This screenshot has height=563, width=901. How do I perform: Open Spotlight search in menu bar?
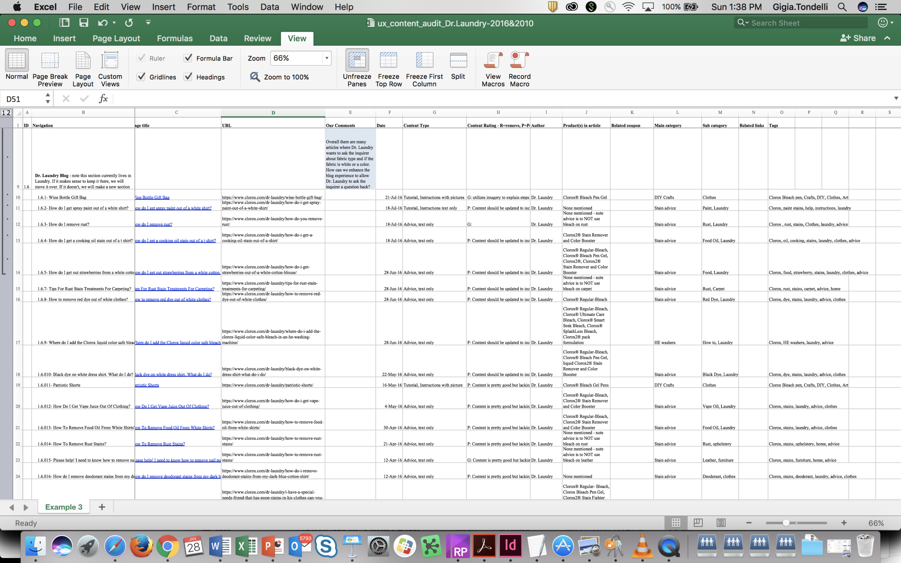pyautogui.click(x=842, y=7)
